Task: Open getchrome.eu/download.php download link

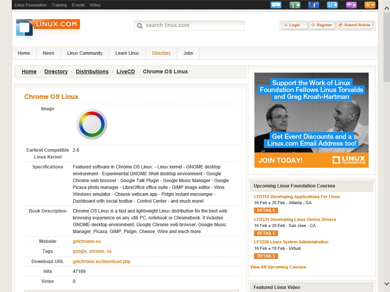Action: [x=101, y=262]
